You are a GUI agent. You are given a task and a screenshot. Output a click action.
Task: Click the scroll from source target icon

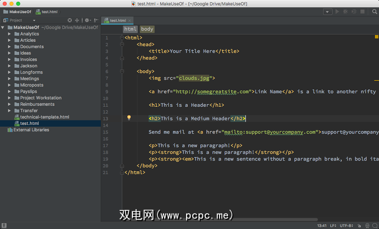coord(70,20)
